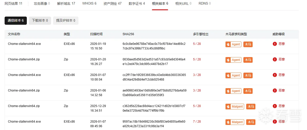Select SHA256 hash starting 0030aed5d563

point(154,62)
